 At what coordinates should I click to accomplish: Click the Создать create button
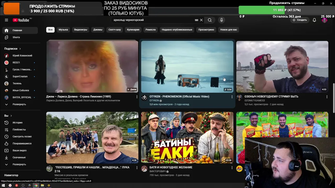pyautogui.click(x=299, y=20)
